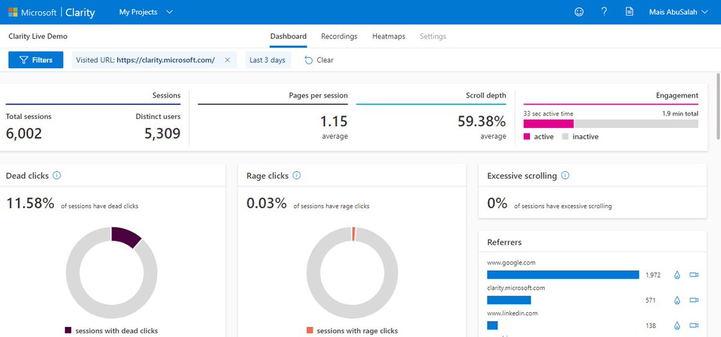This screenshot has width=721, height=337.
Task: Click distinct users value 5,309
Action: (x=162, y=133)
